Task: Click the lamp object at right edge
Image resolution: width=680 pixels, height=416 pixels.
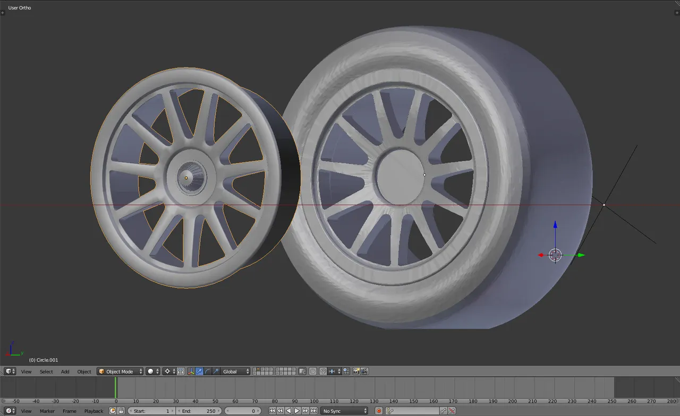Action: 604,205
